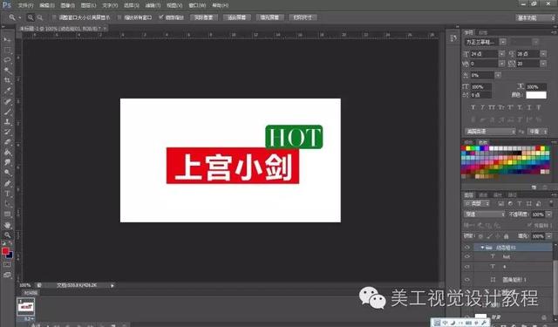Uncheck 细微缩放 checkbox
The image size is (558, 327).
161,17
